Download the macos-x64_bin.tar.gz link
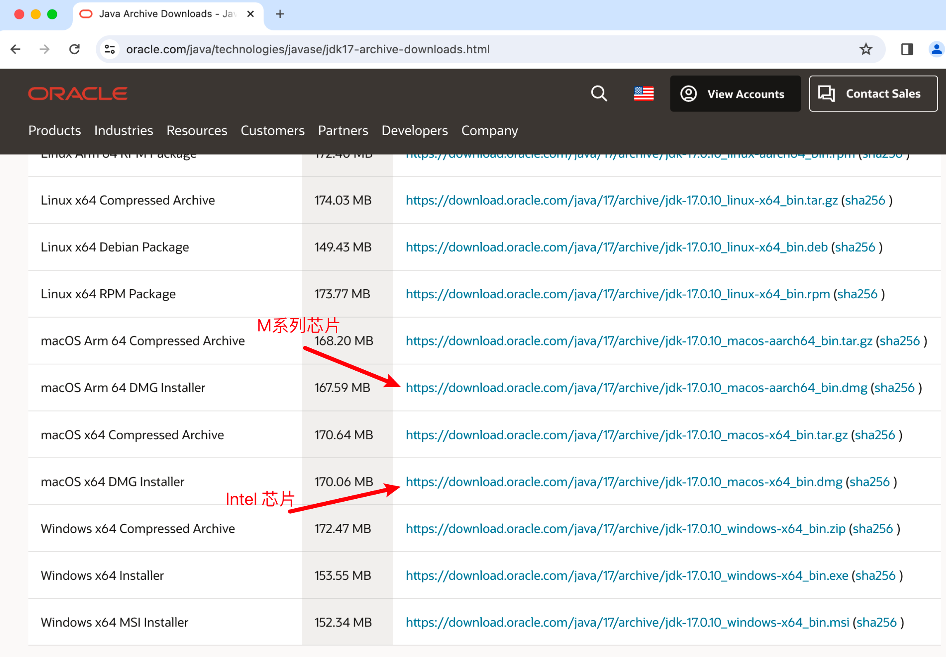Screen dimensions: 946x657 pos(626,435)
